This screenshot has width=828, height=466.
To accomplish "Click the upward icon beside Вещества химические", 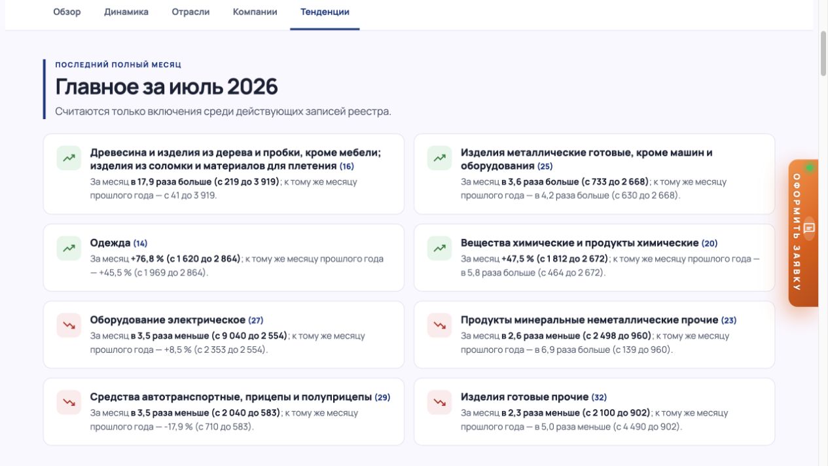I will coord(440,248).
